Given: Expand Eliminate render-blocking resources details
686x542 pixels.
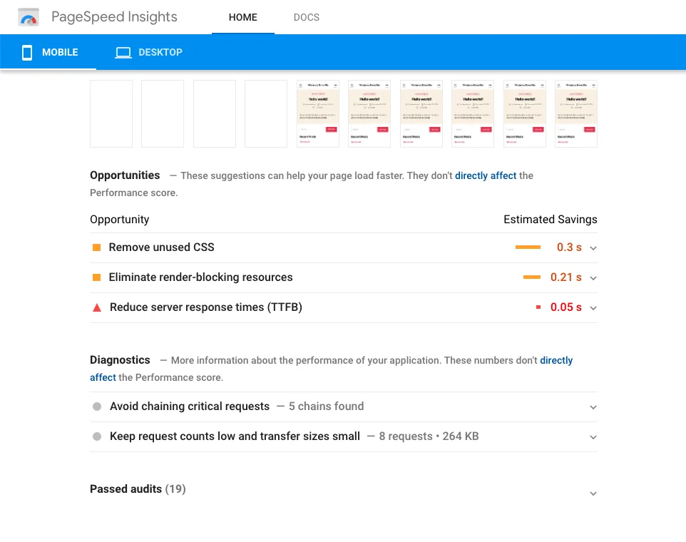Looking at the screenshot, I should 593,278.
